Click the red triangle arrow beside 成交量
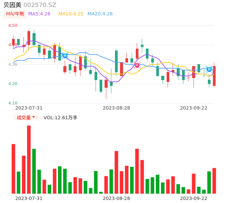 34,117
